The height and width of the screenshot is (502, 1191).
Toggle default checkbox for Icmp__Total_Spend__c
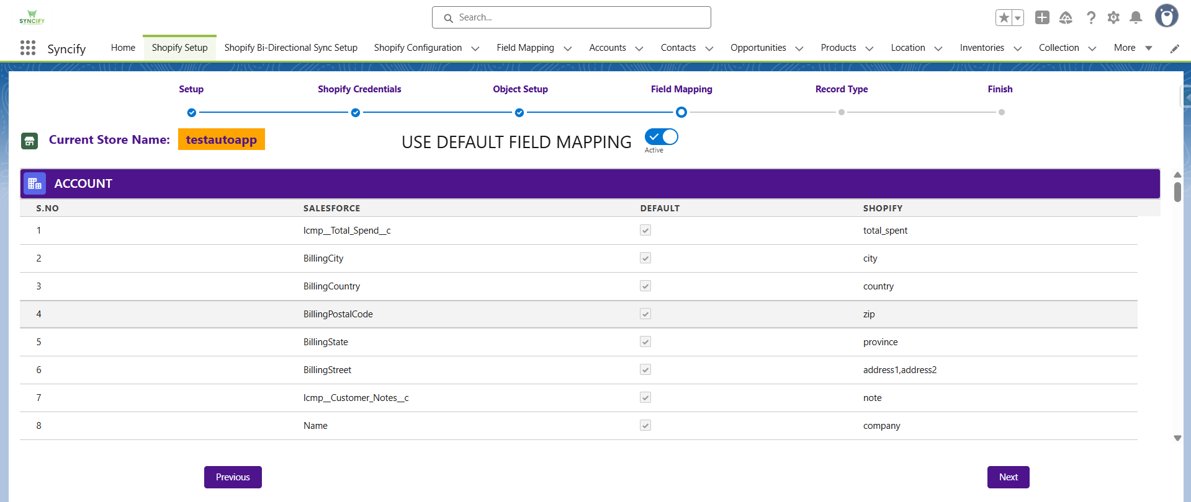tap(645, 230)
